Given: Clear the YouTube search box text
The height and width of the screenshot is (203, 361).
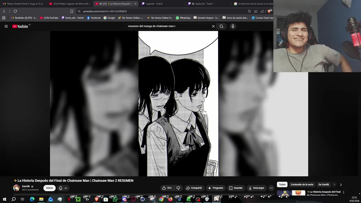Looking at the screenshot, I should pos(213,26).
